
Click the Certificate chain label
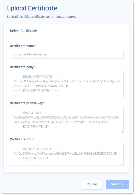22,139
